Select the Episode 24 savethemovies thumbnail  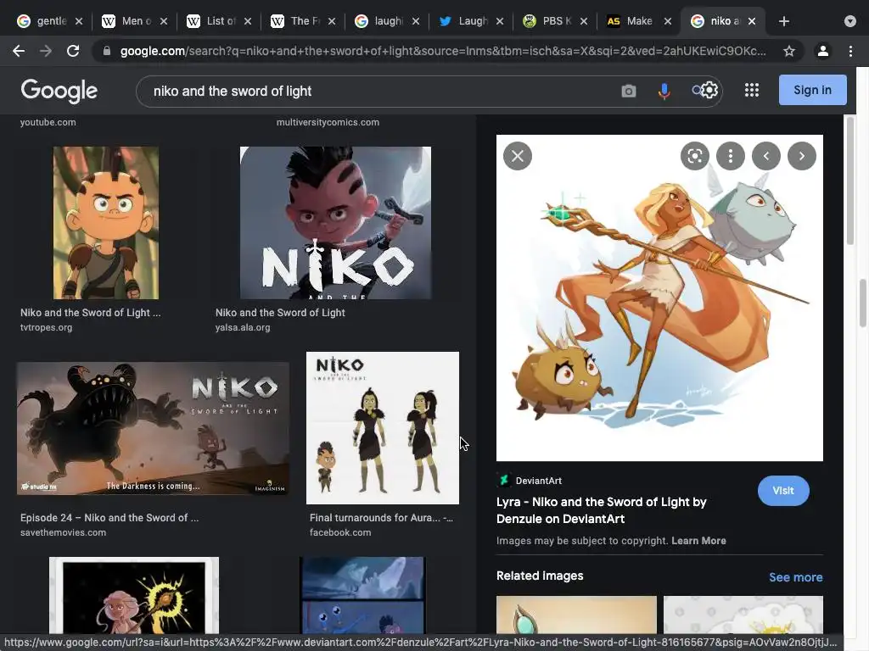153,428
